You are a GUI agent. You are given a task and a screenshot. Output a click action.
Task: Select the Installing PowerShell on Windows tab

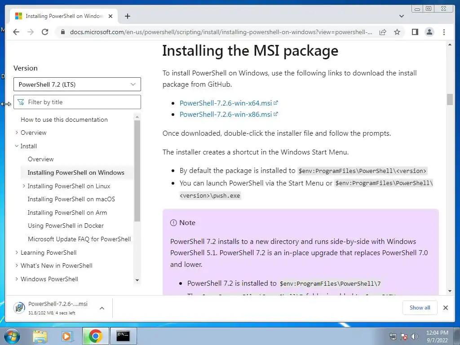click(x=64, y=16)
